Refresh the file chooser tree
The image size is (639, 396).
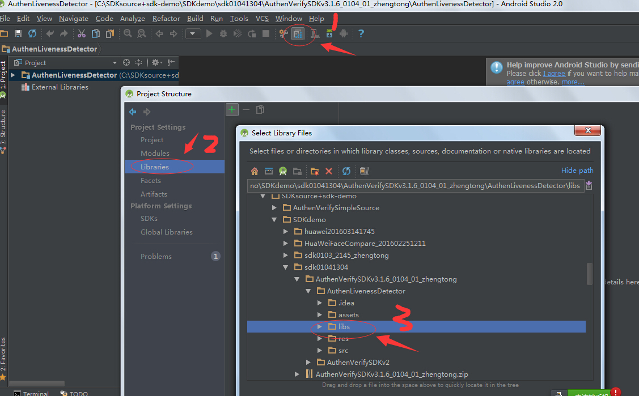[346, 171]
